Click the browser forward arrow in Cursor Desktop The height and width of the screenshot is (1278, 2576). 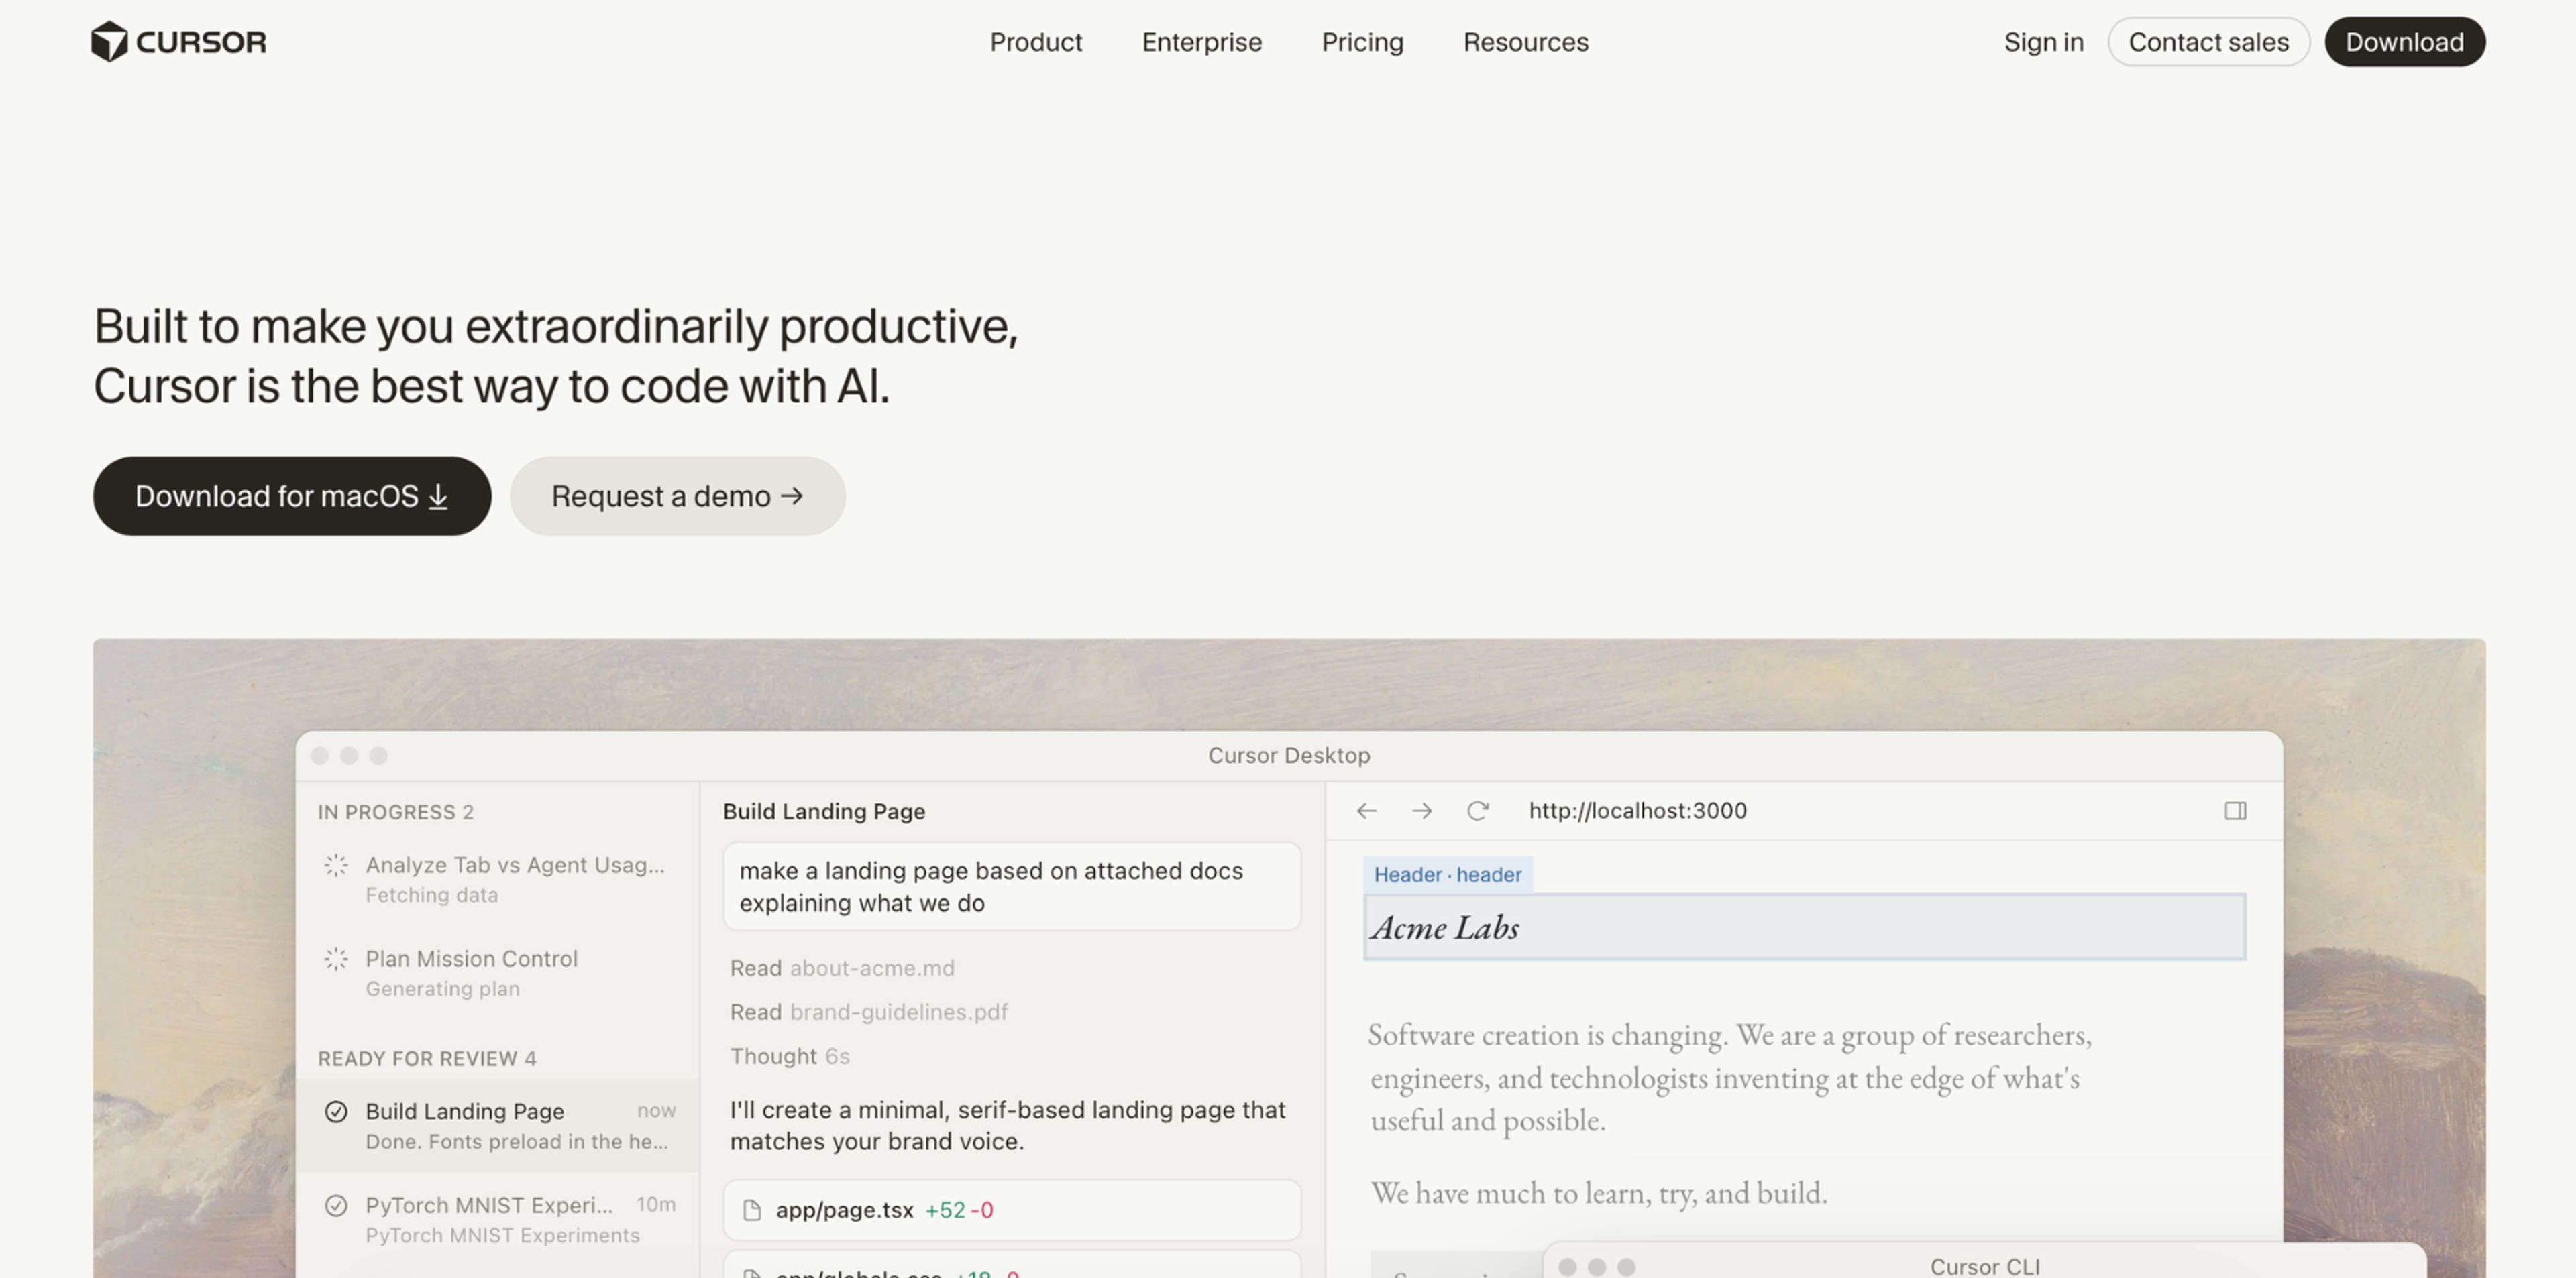click(x=1421, y=811)
